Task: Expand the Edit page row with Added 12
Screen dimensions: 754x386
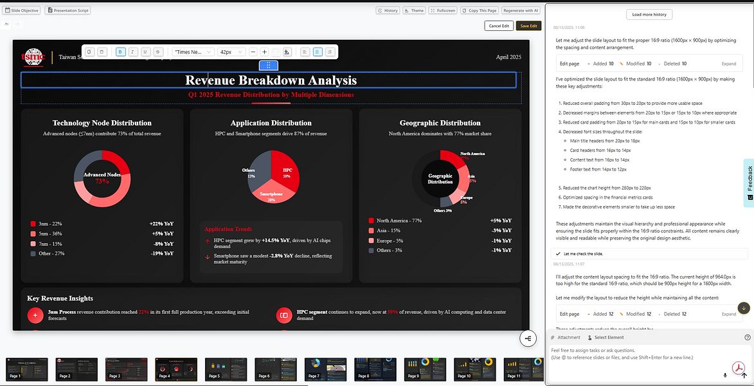Action: click(x=728, y=314)
